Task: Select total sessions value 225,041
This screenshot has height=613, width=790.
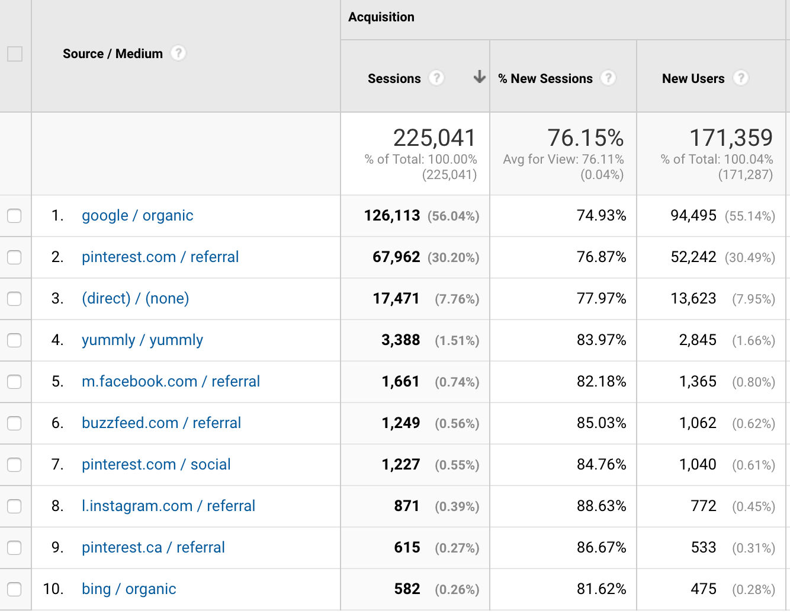Action: 434,138
